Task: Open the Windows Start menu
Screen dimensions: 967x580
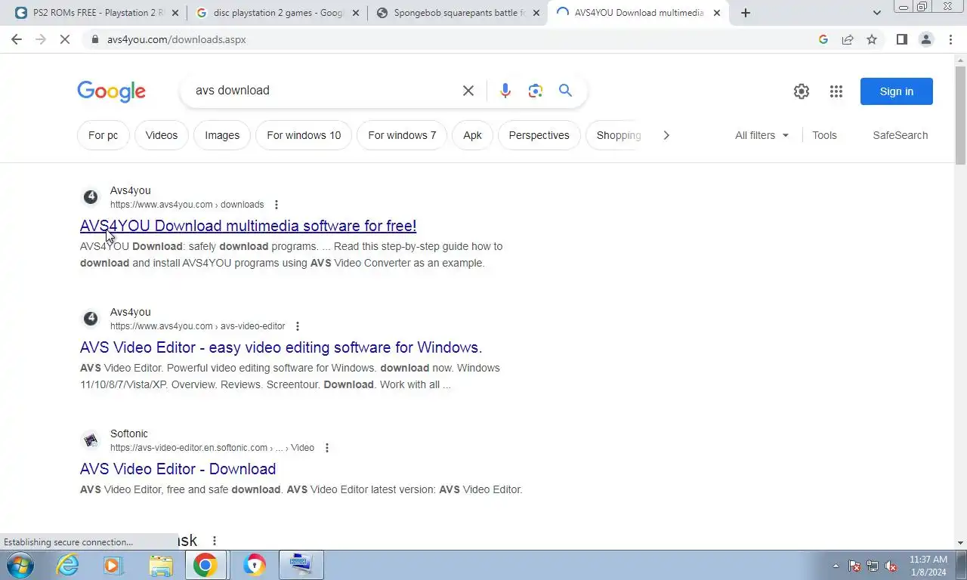Action: point(20,565)
